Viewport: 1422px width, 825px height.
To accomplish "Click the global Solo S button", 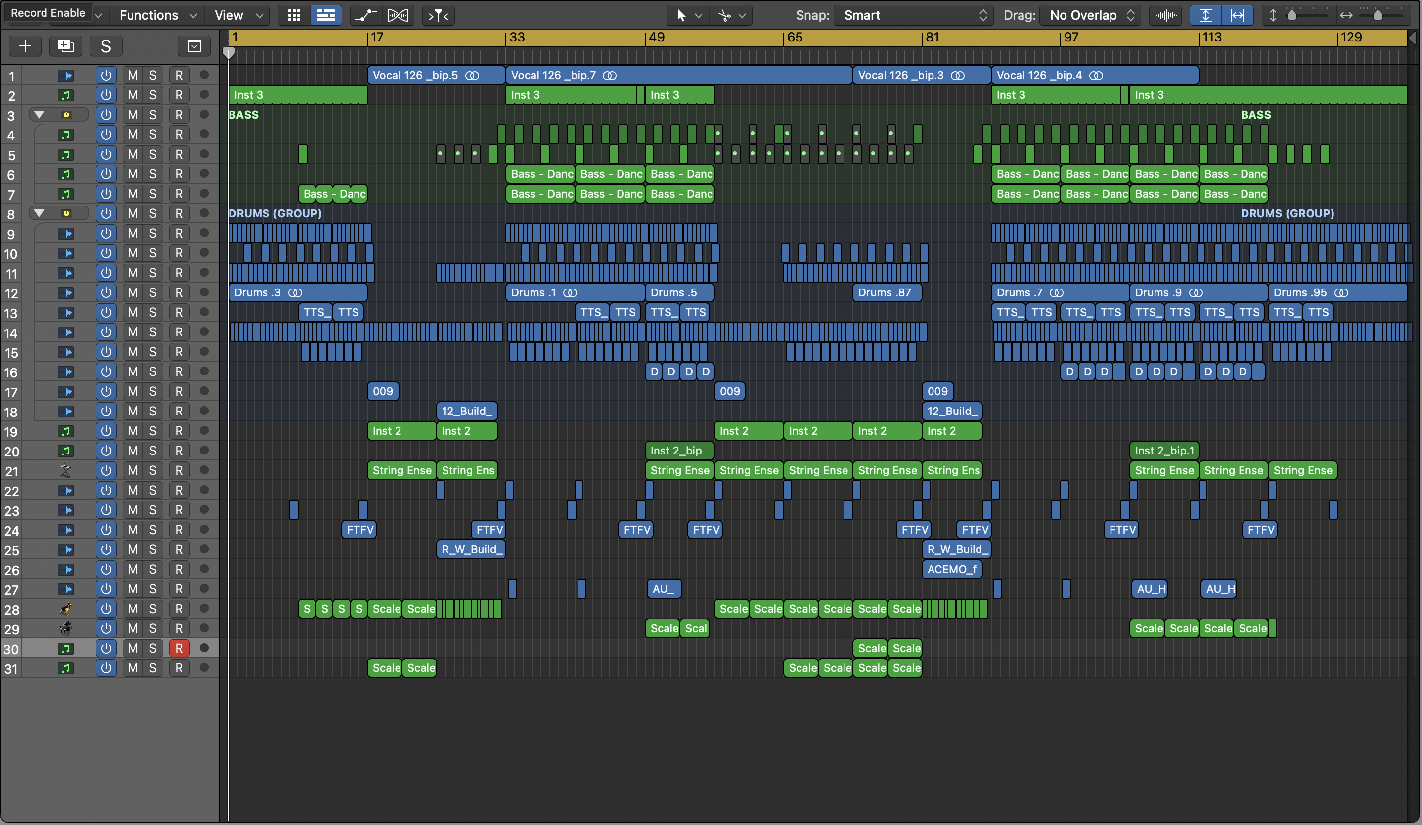I will 105,46.
